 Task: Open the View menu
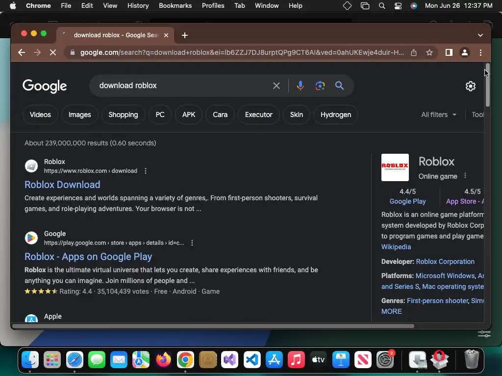point(110,6)
